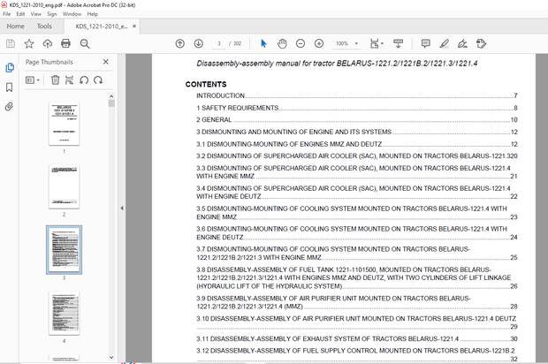
Task: Click the CONTENTS heading
Action: (x=206, y=84)
